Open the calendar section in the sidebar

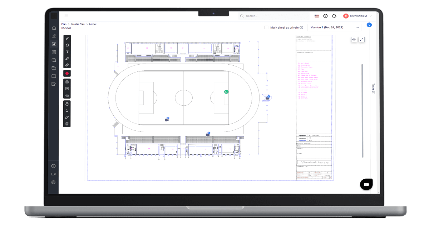(x=53, y=76)
